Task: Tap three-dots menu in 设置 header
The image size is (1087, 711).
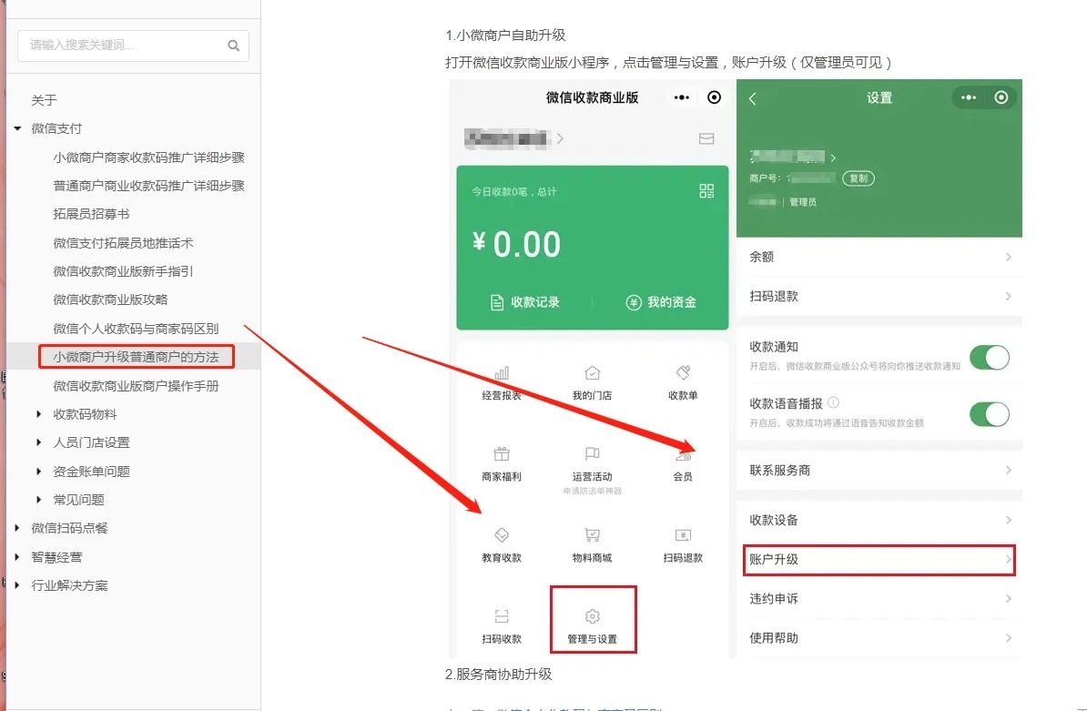Action: (x=969, y=97)
